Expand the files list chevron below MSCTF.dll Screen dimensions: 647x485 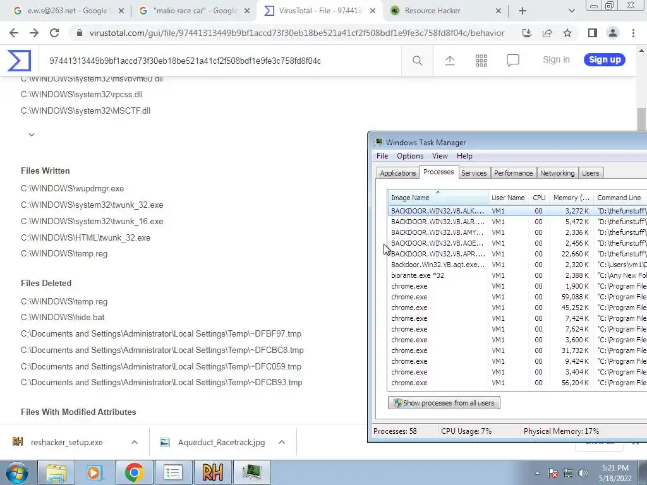[x=32, y=135]
